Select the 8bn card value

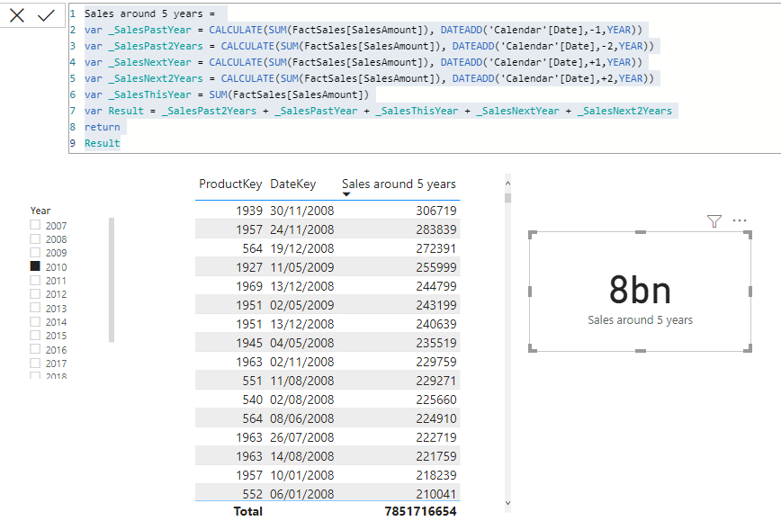pyautogui.click(x=640, y=290)
